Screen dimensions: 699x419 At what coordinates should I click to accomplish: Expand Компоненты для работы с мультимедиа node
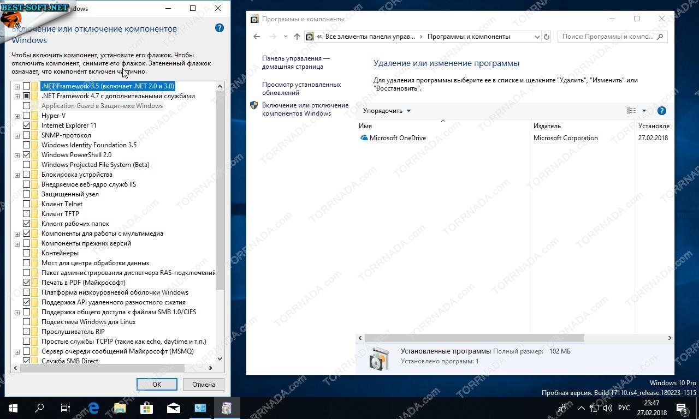17,234
